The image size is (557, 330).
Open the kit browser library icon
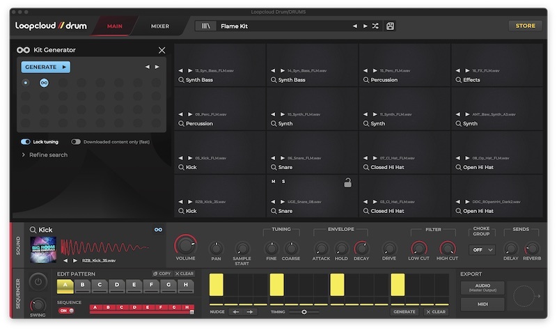pos(206,26)
